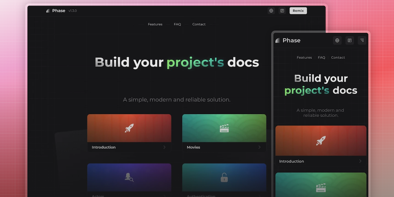
Task: Click the v1.3.0 version label
Action: pos(73,11)
